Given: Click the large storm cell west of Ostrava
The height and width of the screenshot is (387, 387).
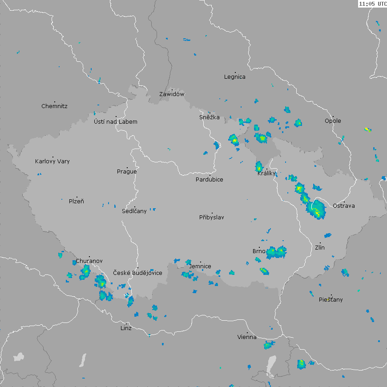Looking at the screenshot, I should click(318, 209).
